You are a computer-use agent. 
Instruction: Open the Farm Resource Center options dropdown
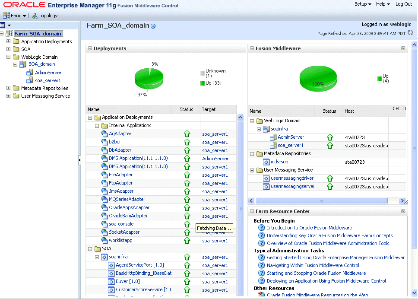coord(403,211)
